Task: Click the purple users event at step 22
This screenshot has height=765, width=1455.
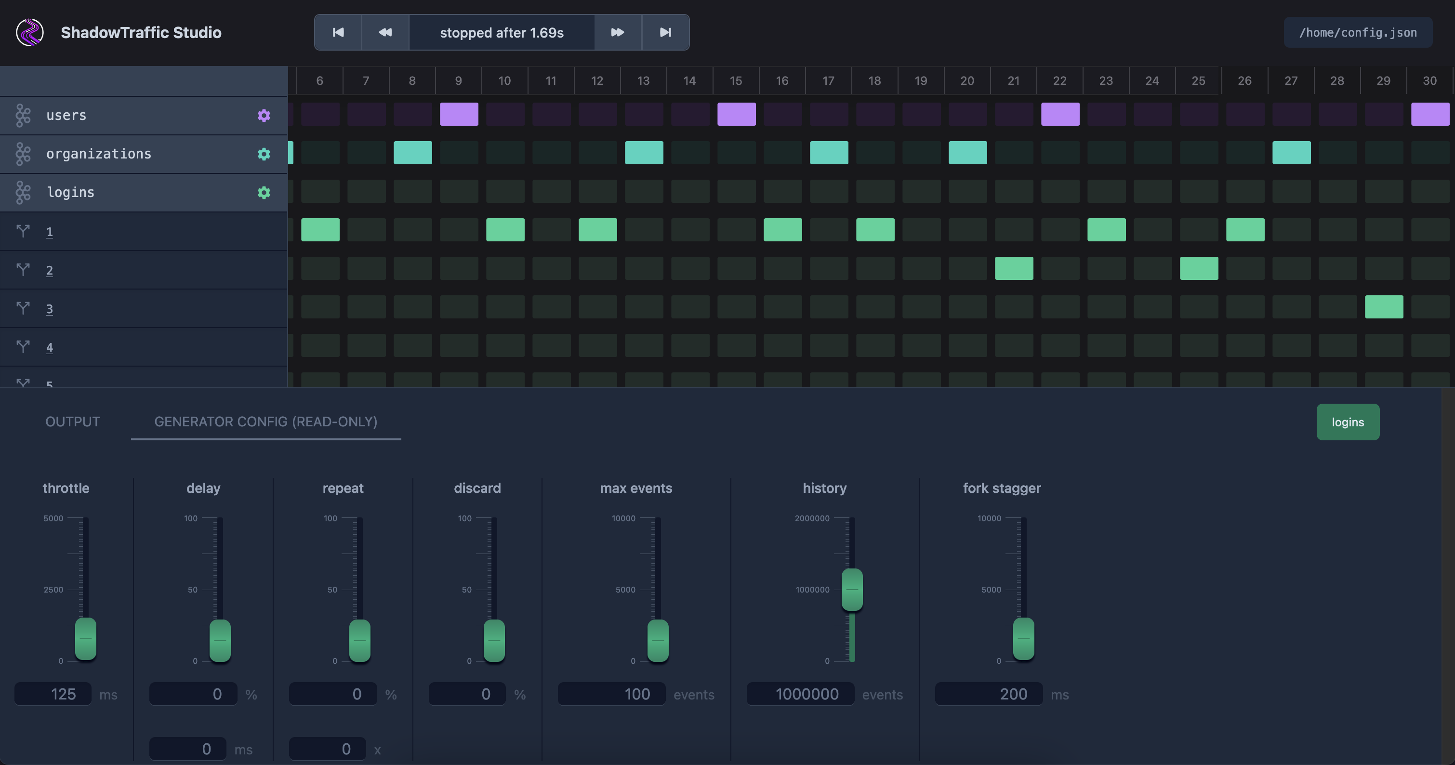Action: [1060, 114]
